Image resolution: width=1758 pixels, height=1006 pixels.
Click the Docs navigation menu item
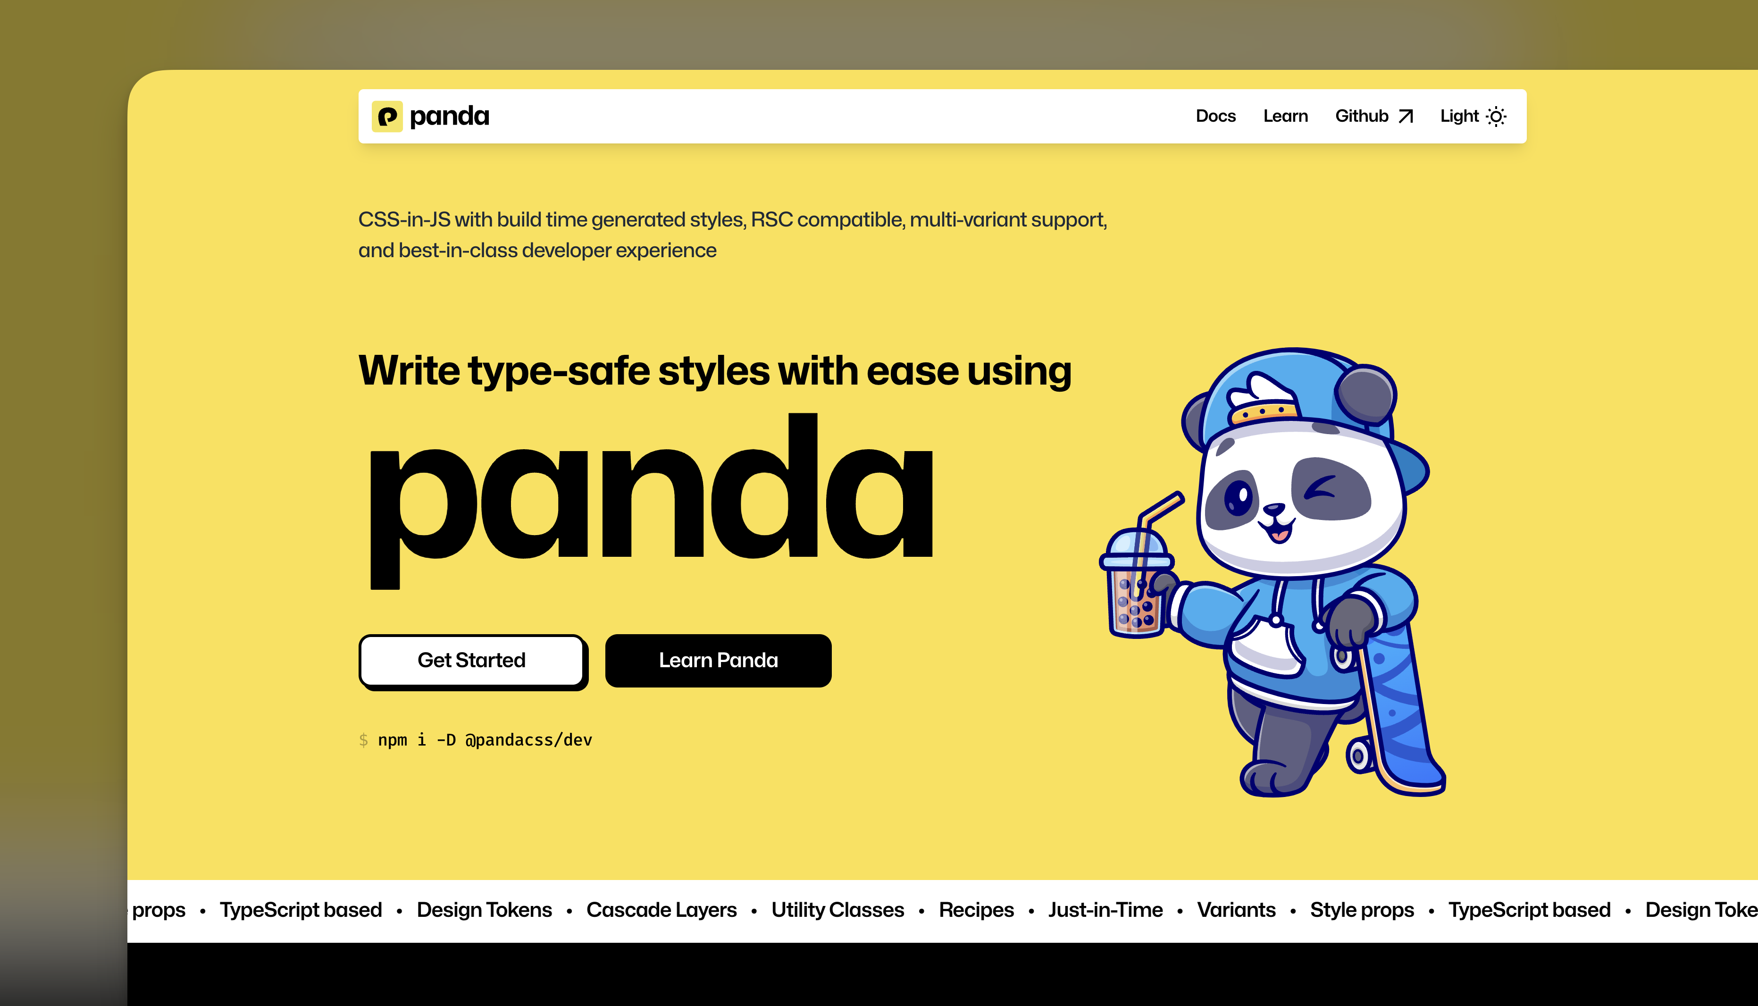point(1214,116)
